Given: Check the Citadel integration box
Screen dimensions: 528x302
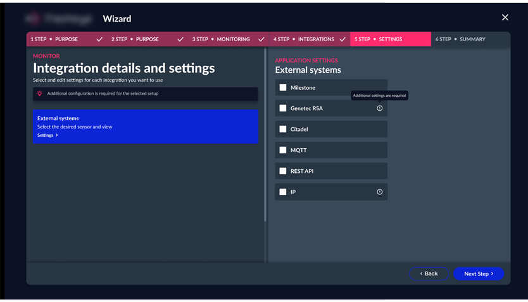Looking at the screenshot, I should coord(283,129).
